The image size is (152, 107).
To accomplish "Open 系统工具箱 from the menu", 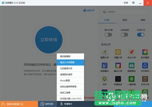I will (x=70, y=93).
